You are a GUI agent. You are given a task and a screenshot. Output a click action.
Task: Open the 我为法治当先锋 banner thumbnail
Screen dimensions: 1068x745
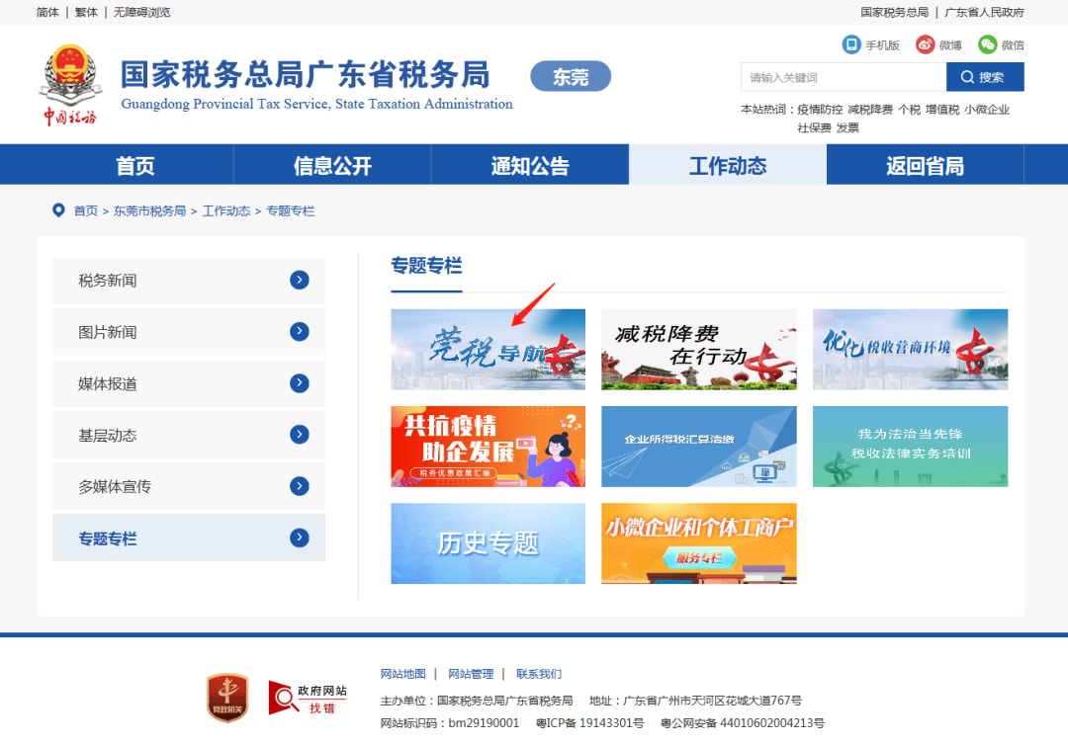[x=910, y=447]
